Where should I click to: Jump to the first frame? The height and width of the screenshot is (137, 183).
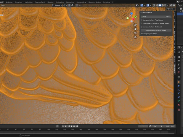pyautogui.click(x=63, y=126)
